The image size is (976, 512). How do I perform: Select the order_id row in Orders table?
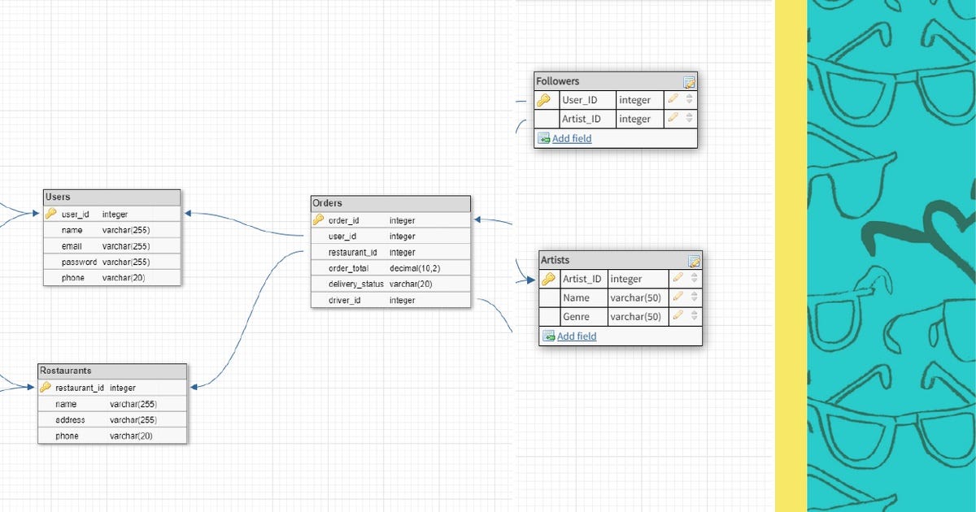(x=390, y=220)
